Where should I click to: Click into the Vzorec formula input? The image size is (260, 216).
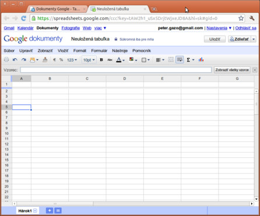click(x=116, y=70)
